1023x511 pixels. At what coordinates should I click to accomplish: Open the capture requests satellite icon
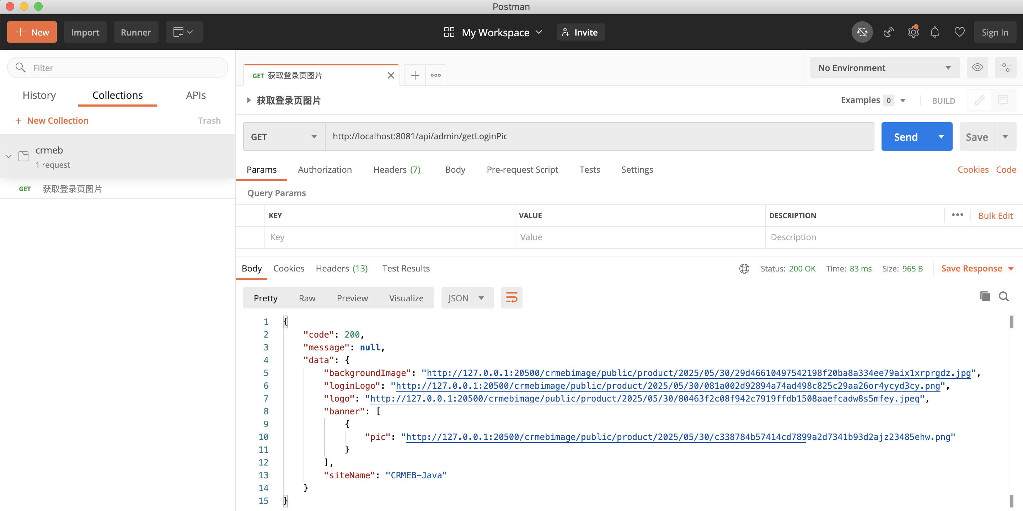(888, 32)
